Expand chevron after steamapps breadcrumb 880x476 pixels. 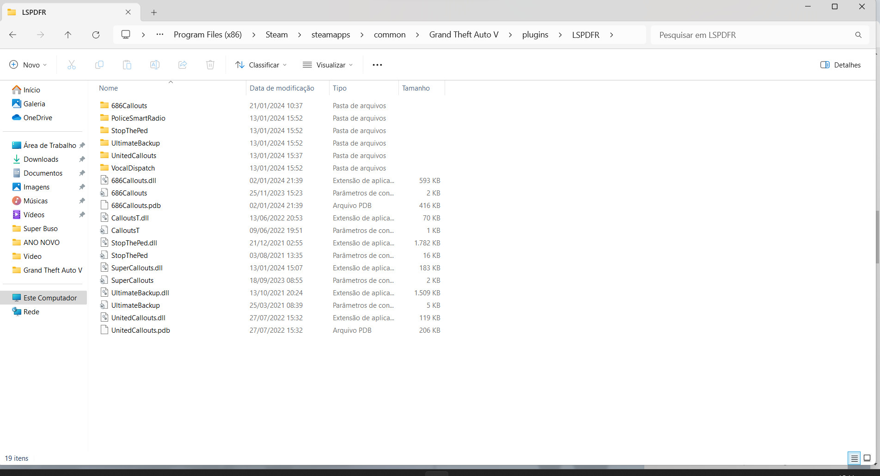[x=362, y=35]
